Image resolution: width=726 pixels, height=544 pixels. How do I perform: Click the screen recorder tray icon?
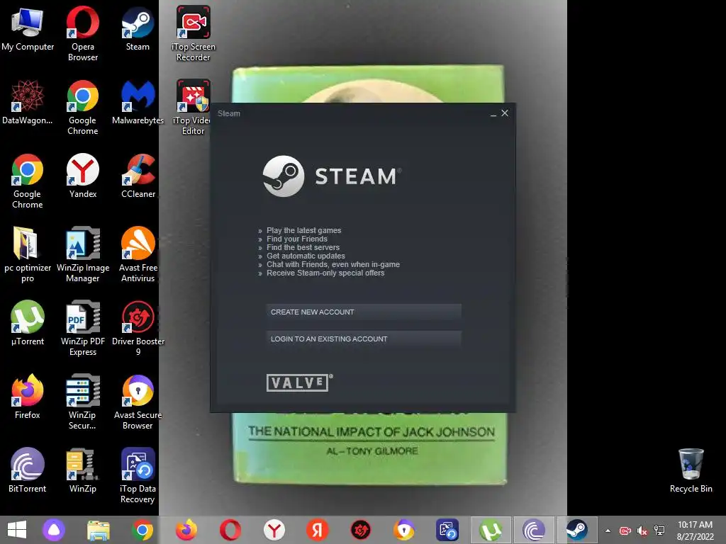[625, 531]
